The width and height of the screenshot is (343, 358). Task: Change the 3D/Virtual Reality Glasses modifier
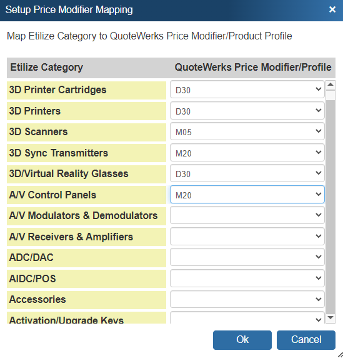coord(247,173)
